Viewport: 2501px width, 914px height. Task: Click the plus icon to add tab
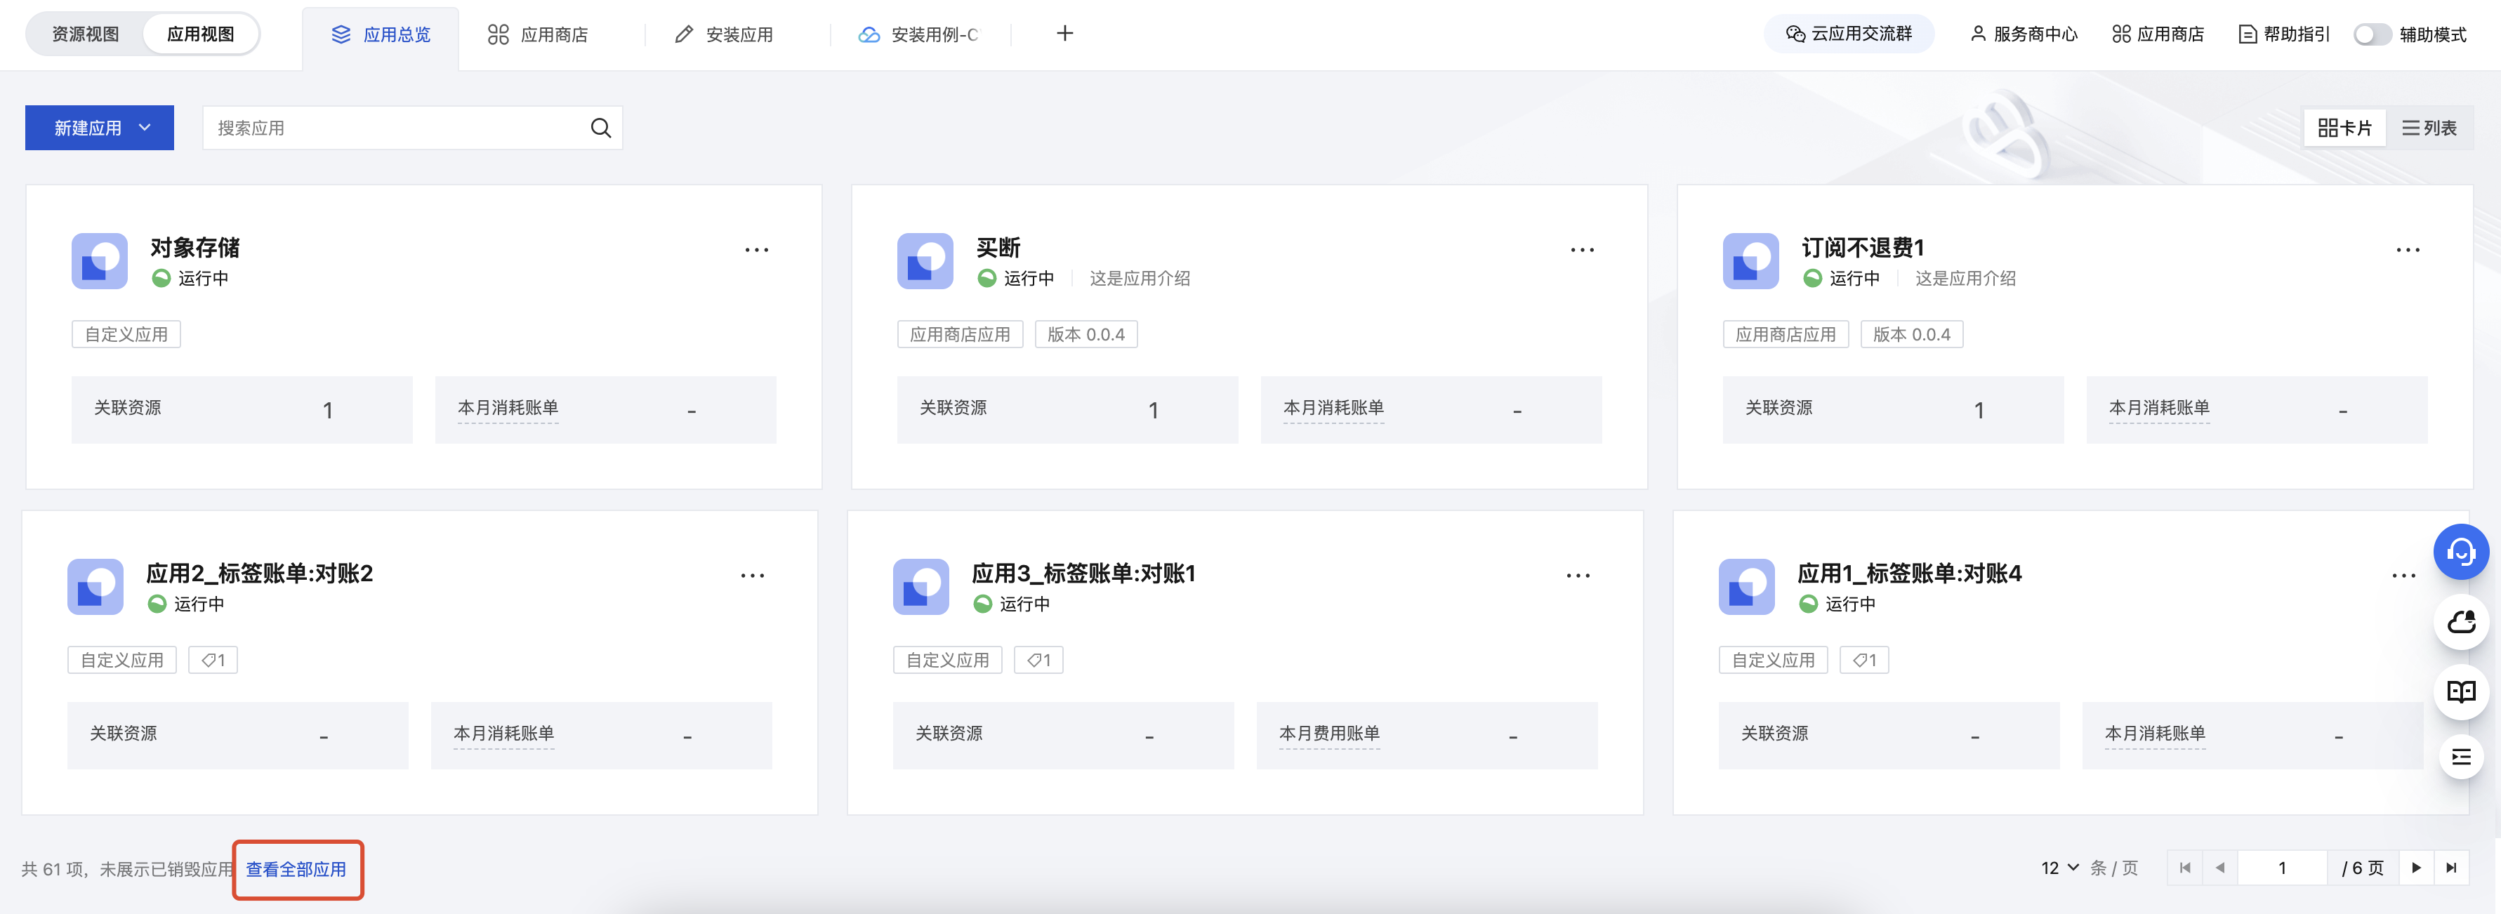click(1064, 34)
